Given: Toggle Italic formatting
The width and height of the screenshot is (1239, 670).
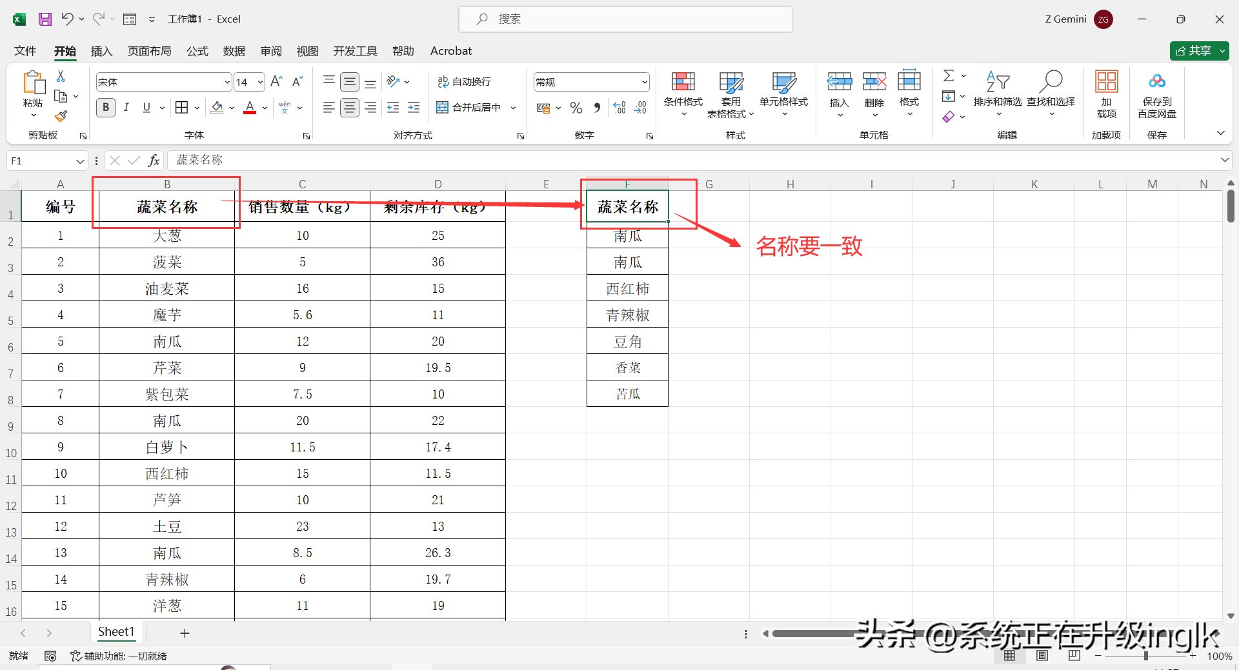Looking at the screenshot, I should point(126,108).
